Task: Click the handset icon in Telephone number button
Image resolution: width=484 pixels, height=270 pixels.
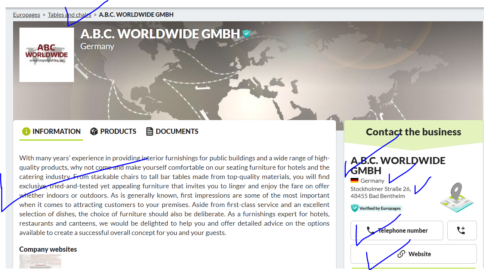Action: (x=370, y=230)
